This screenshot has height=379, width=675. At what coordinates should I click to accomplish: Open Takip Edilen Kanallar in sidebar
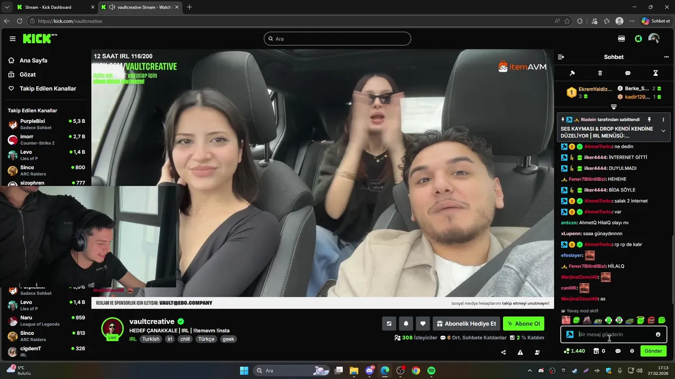pos(47,88)
